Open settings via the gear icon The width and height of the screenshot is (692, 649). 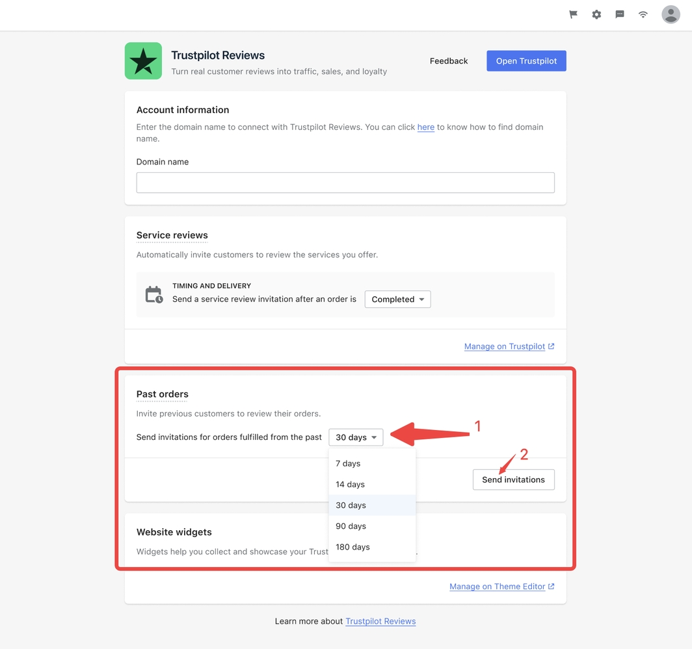pyautogui.click(x=596, y=14)
